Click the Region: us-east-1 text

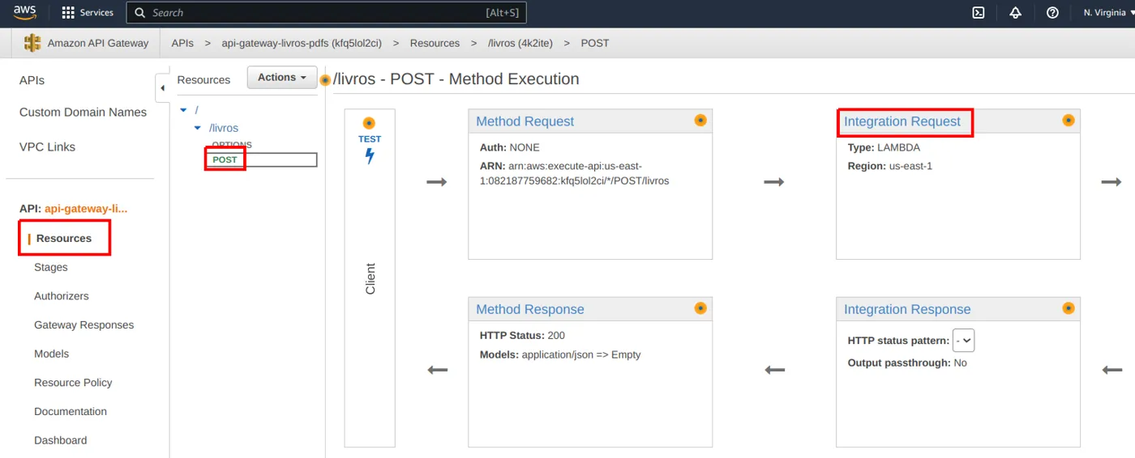coord(889,166)
